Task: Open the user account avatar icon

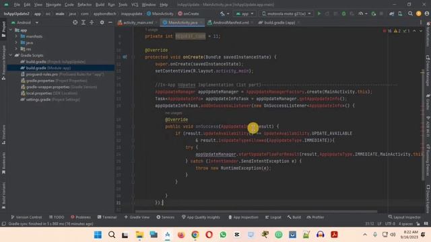Action: [x=426, y=13]
